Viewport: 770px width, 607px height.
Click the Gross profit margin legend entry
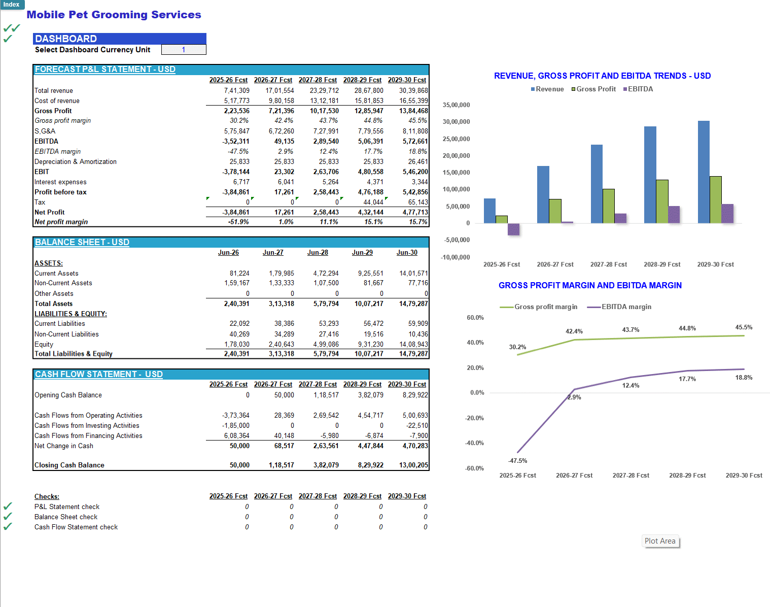pyautogui.click(x=539, y=307)
